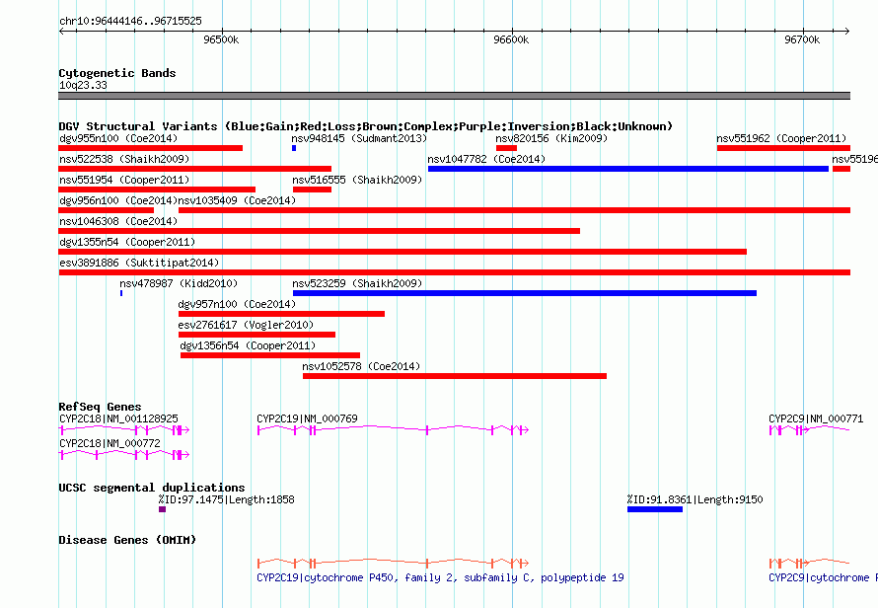
Task: Click the DGV Structural Variants track title
Action: click(366, 126)
